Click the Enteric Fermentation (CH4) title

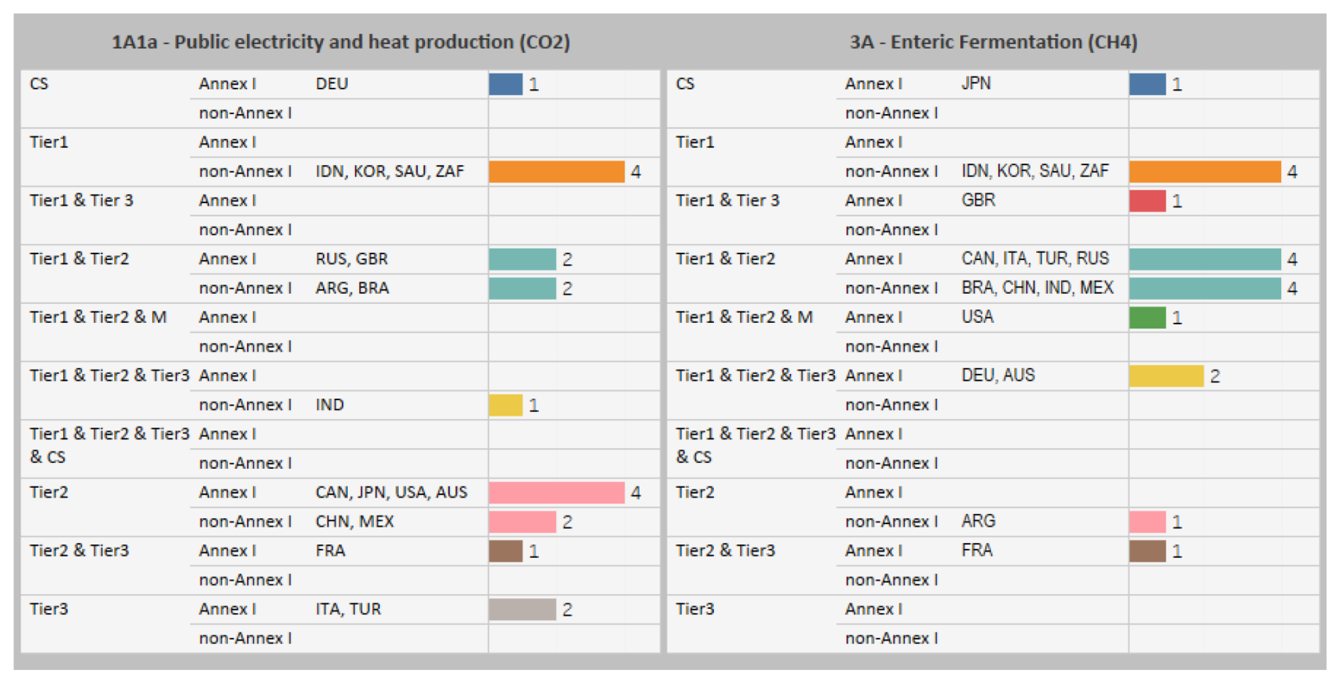point(993,42)
